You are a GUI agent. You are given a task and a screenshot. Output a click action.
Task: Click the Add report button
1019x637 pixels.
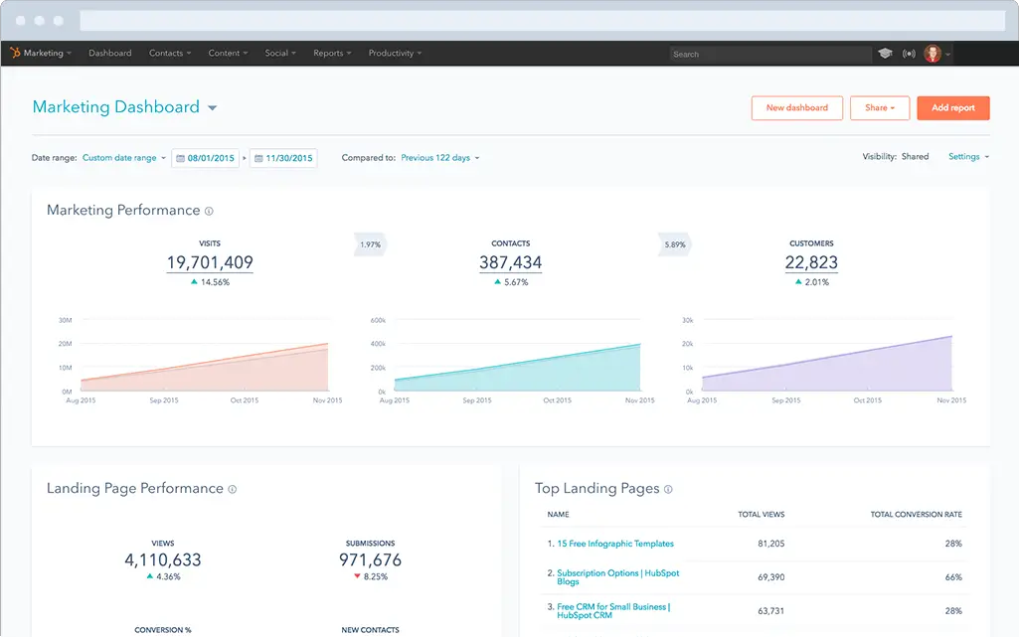(x=953, y=107)
